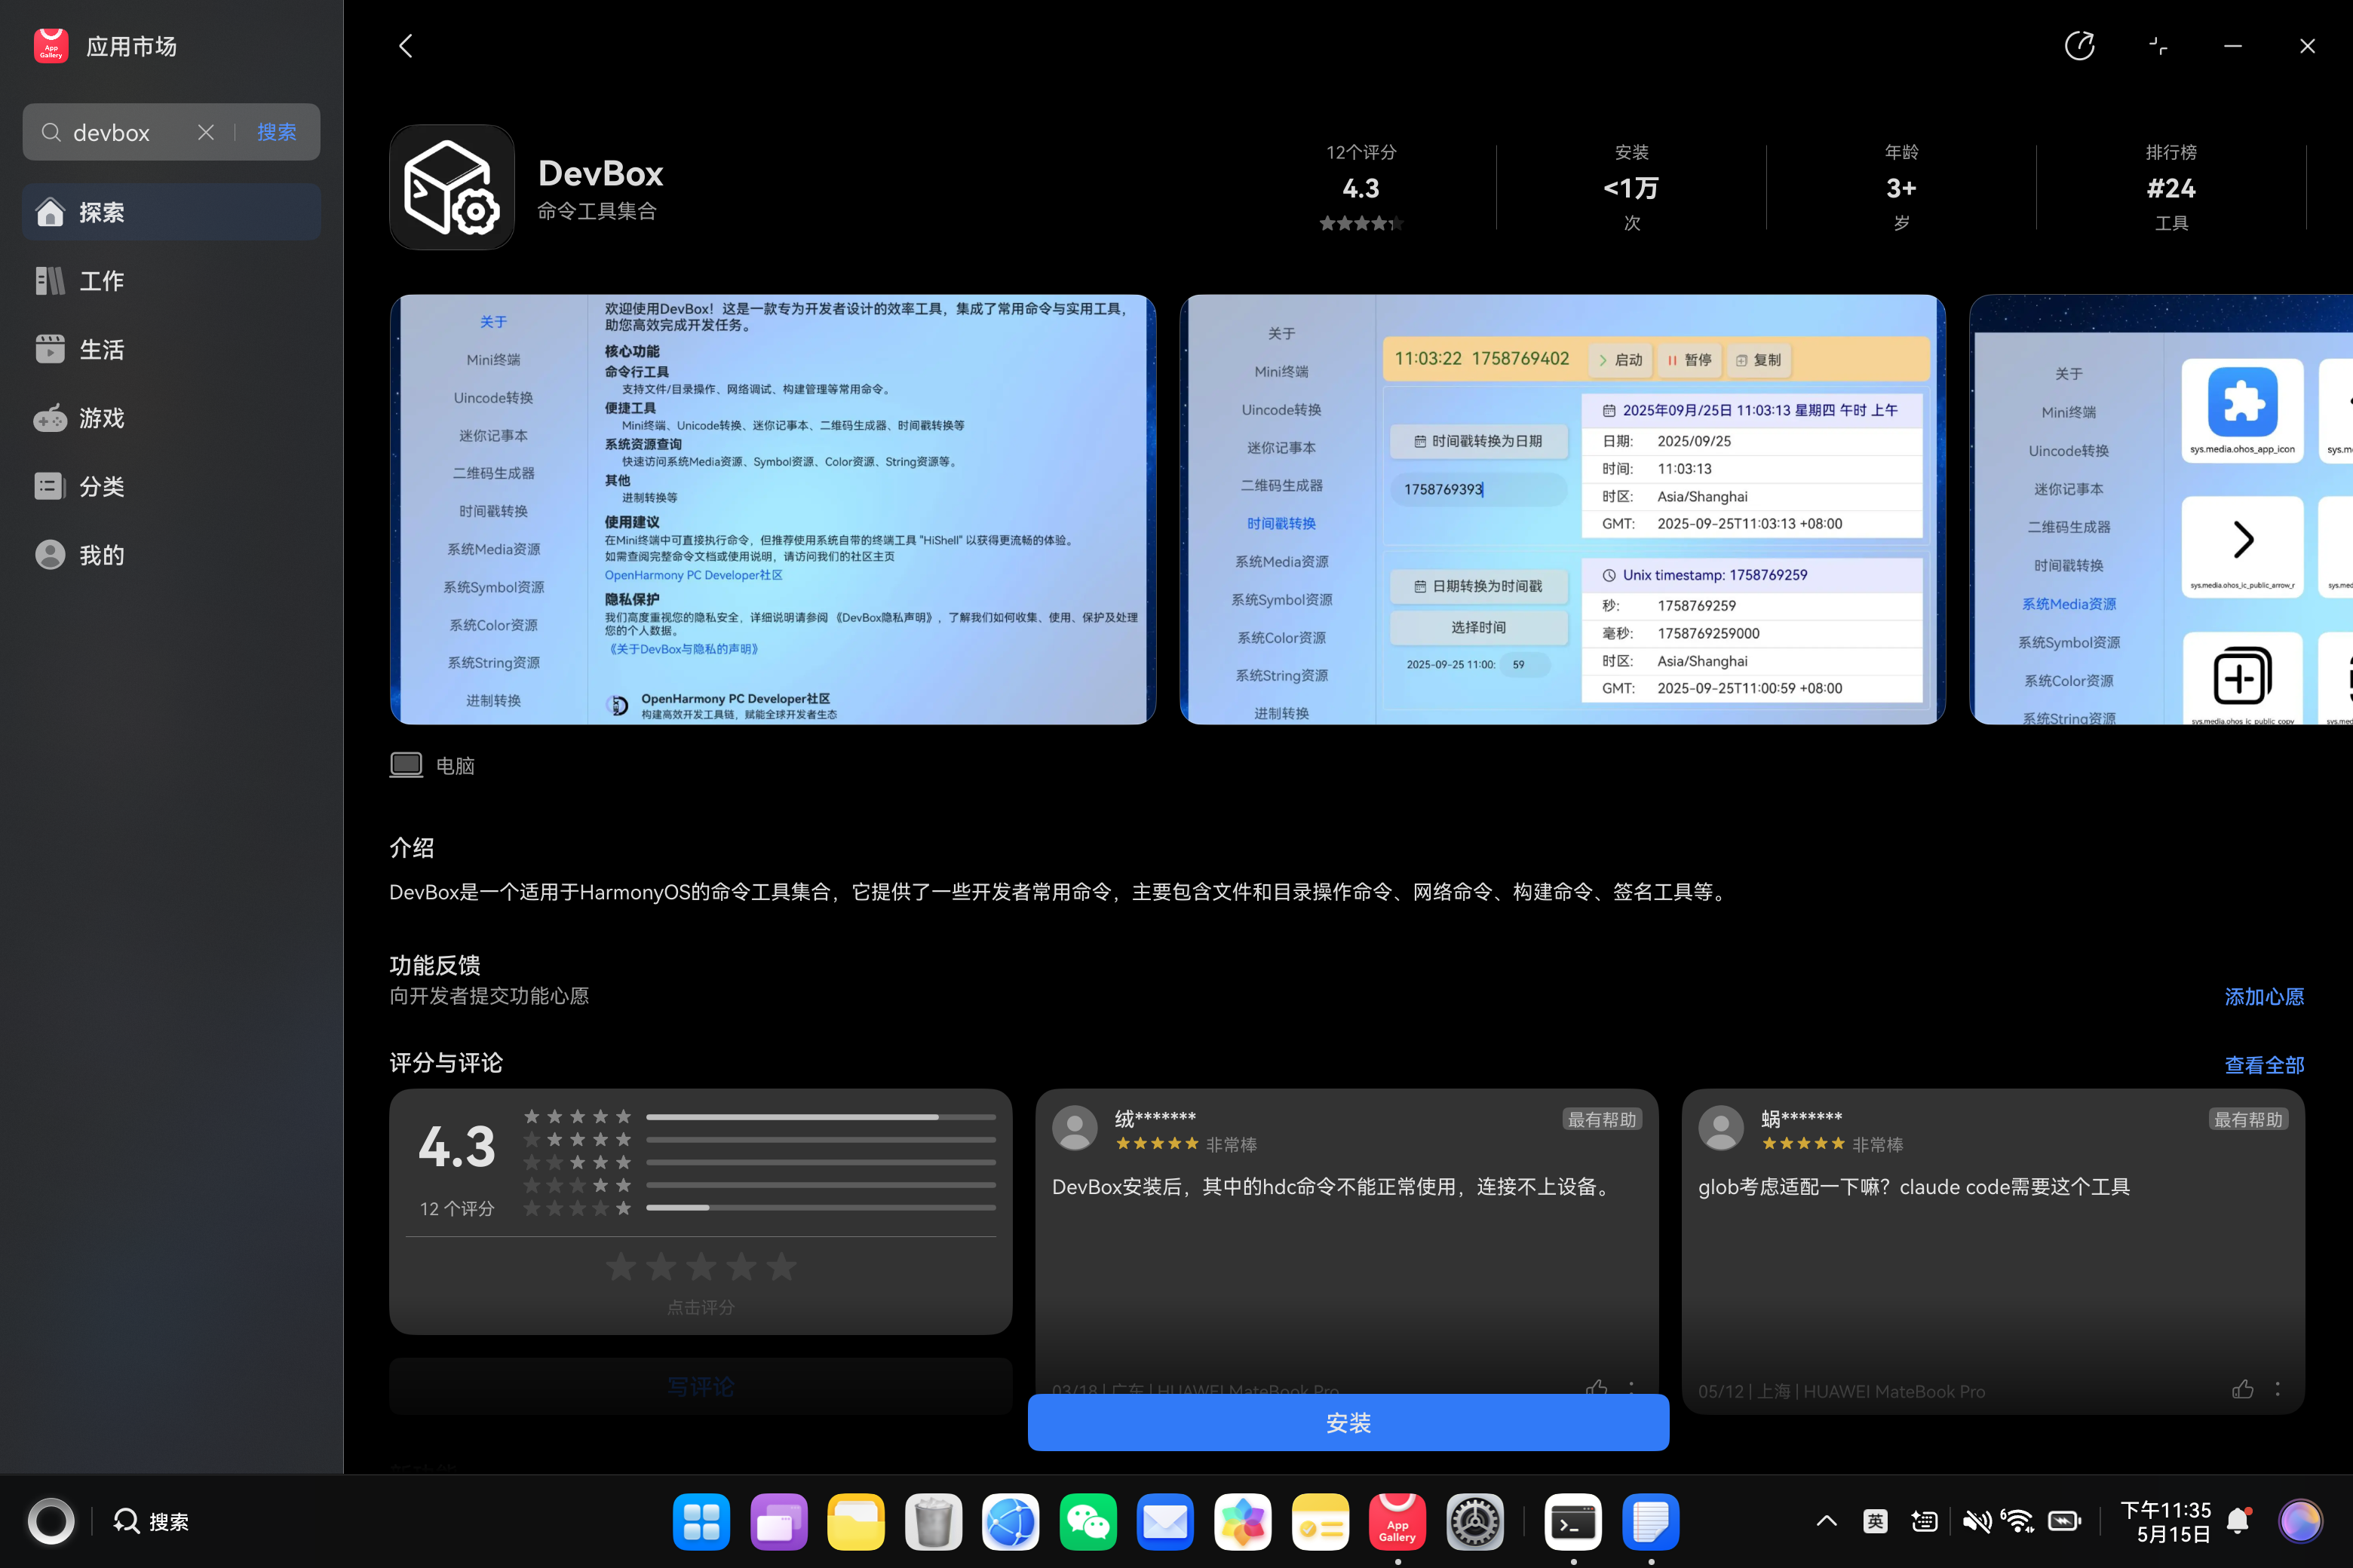Click the avatar of reviewer 蜗*******
The width and height of the screenshot is (2353, 1568).
(x=1722, y=1128)
